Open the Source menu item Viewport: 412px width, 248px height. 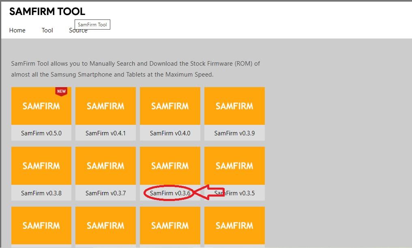[x=78, y=30]
